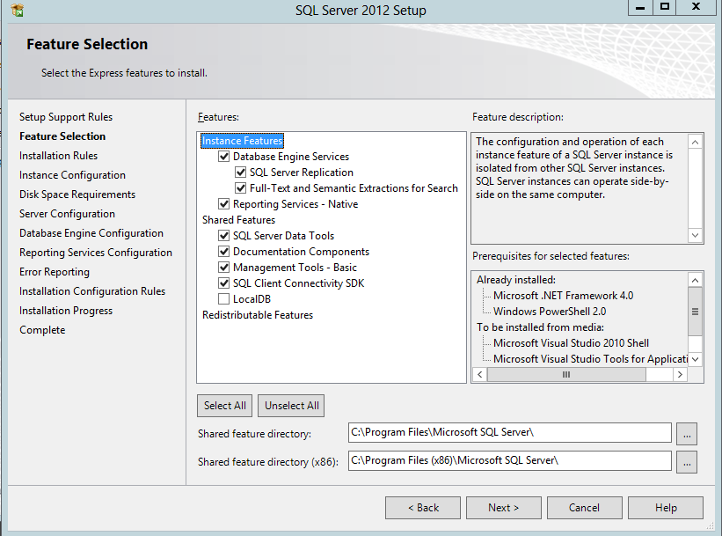
Task: Click down arrow in Prerequisites vertical scrollbar
Action: point(695,359)
